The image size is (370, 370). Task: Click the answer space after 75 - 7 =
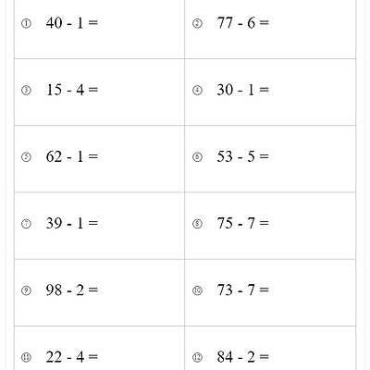[x=312, y=223]
